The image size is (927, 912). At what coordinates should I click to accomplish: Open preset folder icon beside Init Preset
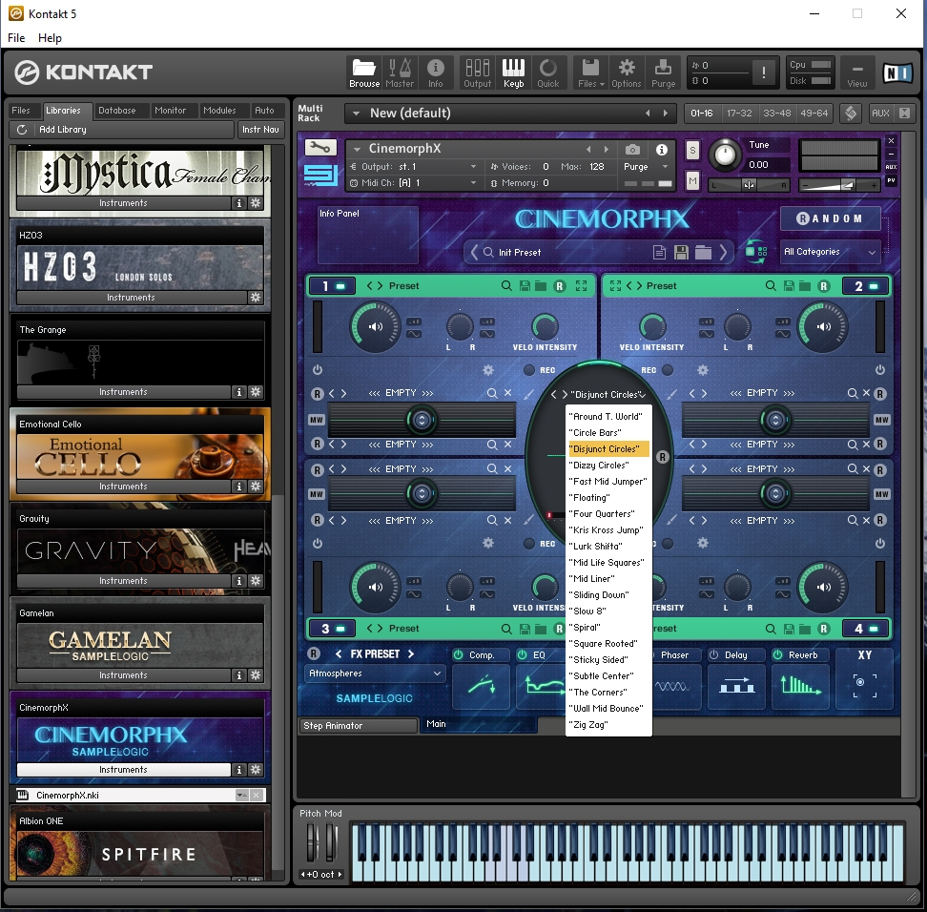coord(702,253)
